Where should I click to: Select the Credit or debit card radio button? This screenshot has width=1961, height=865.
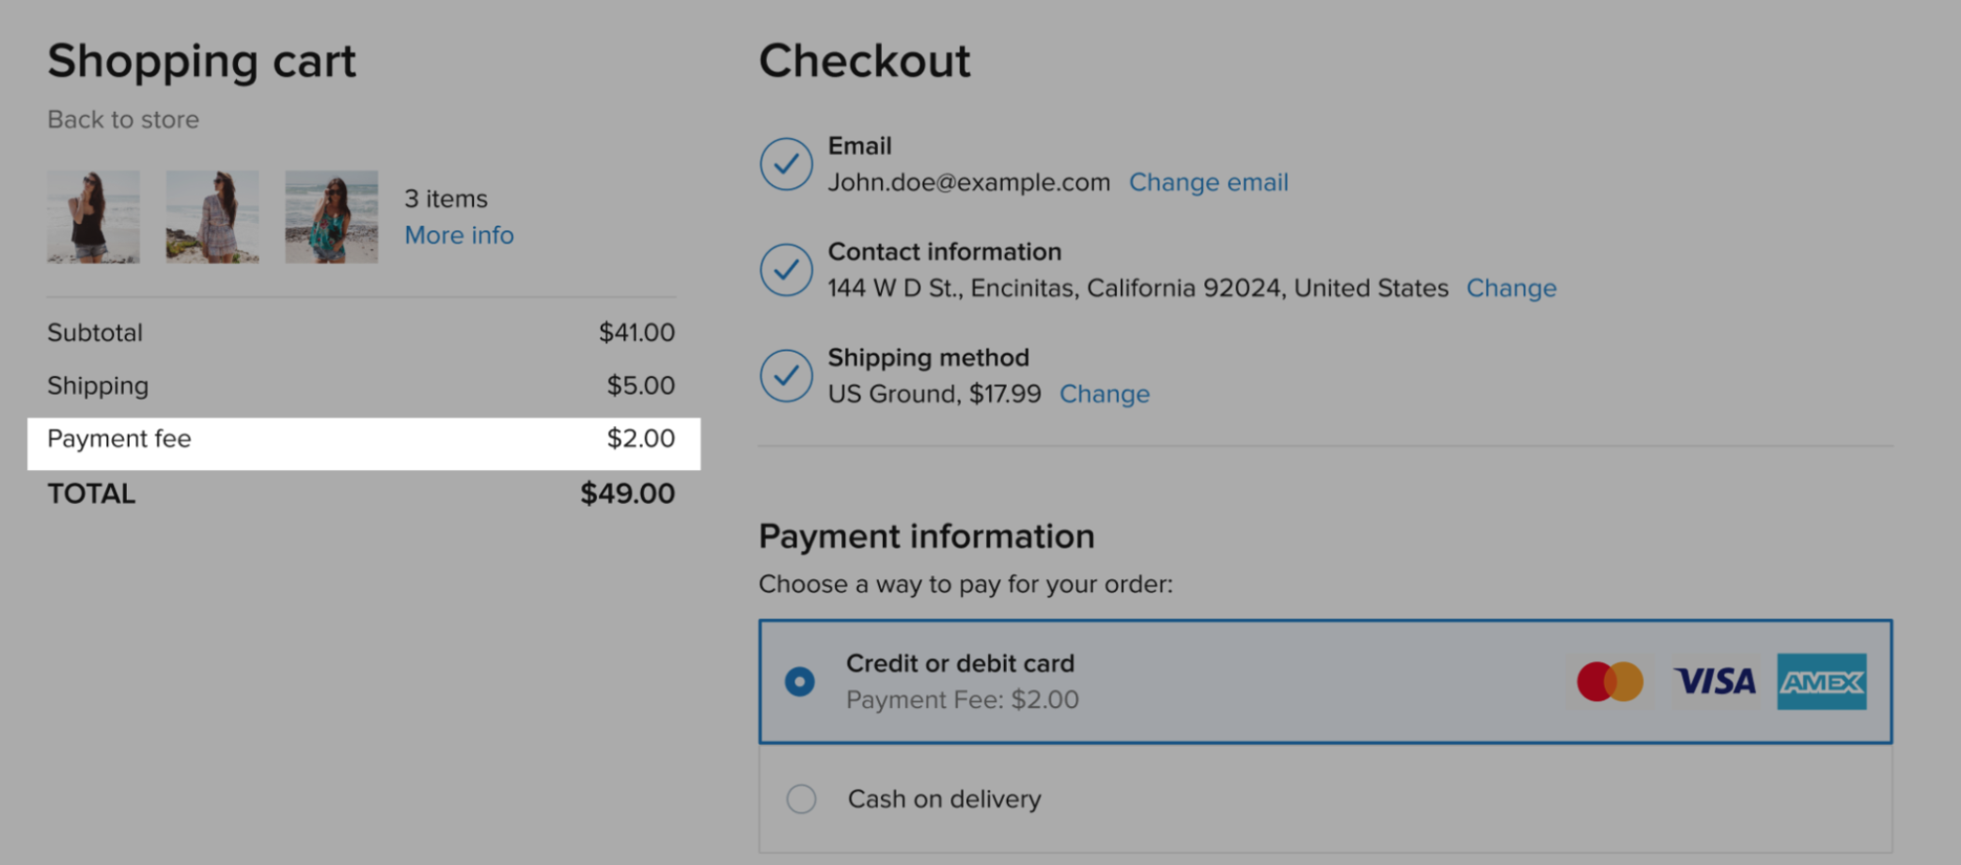click(x=800, y=682)
